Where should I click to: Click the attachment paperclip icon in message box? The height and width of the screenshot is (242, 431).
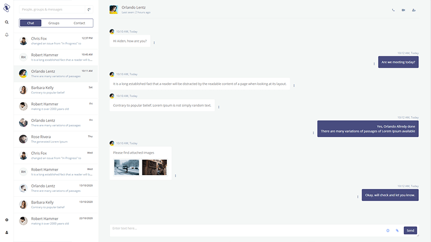pyautogui.click(x=397, y=230)
